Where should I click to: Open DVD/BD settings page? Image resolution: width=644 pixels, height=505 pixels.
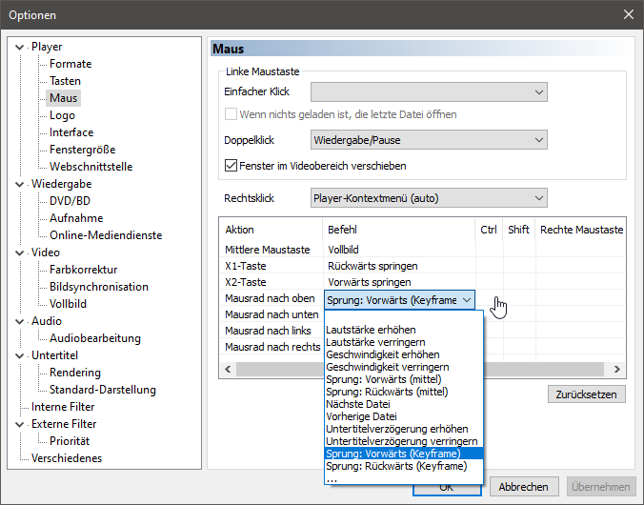click(x=70, y=201)
